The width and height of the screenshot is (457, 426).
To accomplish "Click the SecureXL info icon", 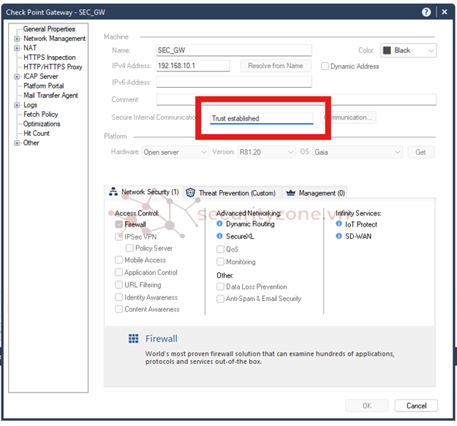I will point(219,236).
